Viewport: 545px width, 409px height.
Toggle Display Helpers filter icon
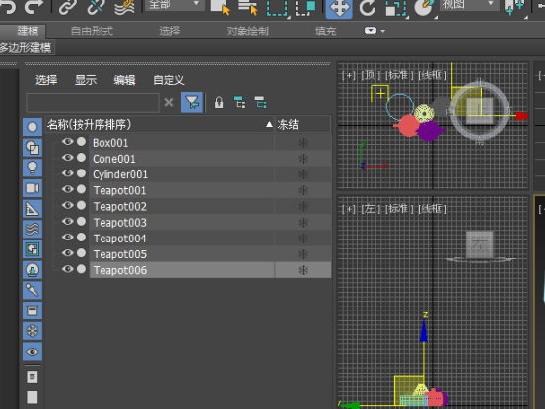(33, 209)
